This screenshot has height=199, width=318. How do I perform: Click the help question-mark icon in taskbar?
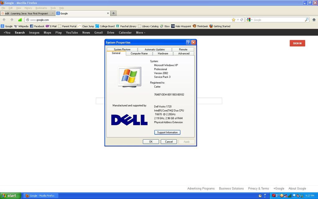(260, 196)
